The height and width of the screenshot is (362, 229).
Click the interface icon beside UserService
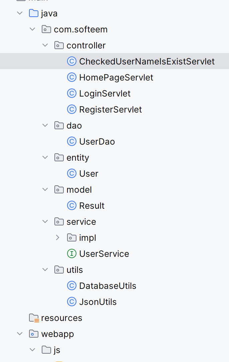pyautogui.click(x=72, y=253)
